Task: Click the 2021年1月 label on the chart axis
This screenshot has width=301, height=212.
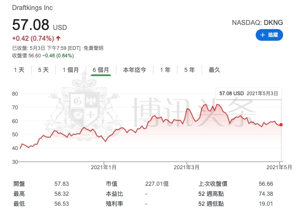Action: (x=104, y=167)
